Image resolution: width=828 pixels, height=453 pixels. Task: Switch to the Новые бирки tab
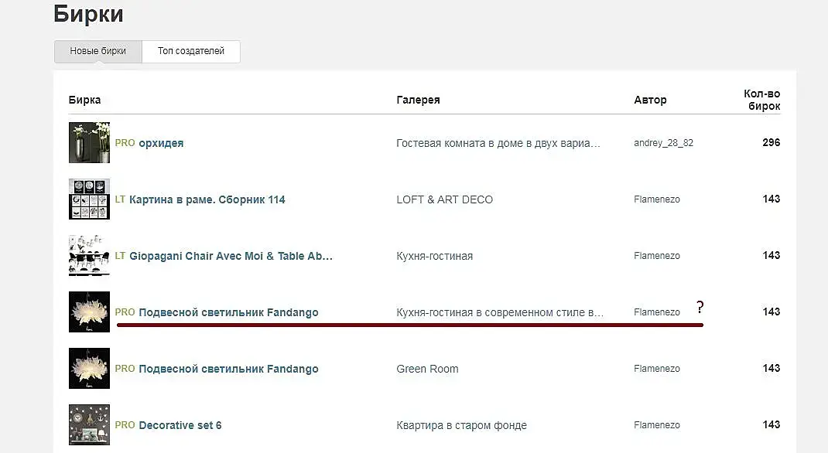98,51
